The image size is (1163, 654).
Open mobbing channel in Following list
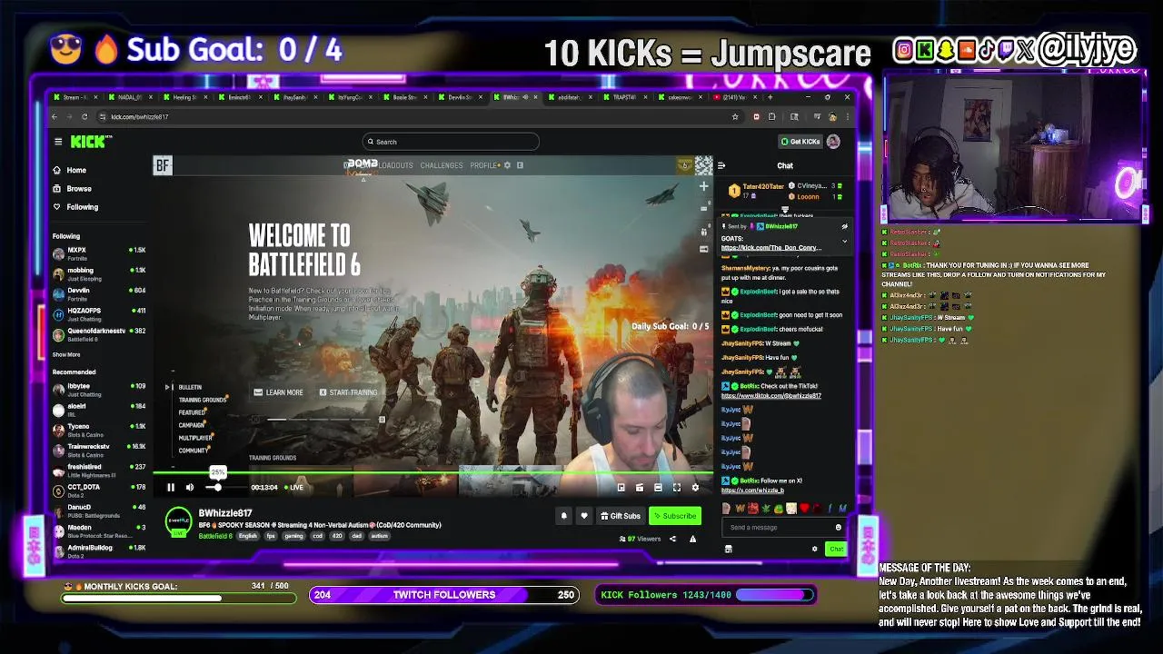pos(98,273)
